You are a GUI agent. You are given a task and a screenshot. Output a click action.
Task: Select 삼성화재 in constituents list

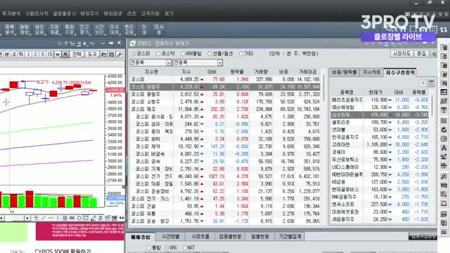(x=380, y=115)
